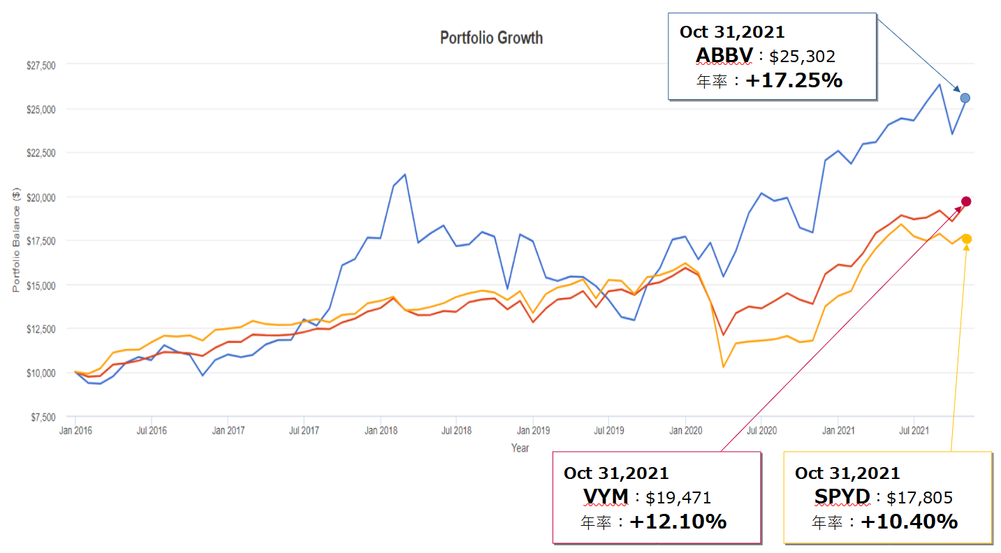Click the $10,000 y-axis label

pos(41,373)
